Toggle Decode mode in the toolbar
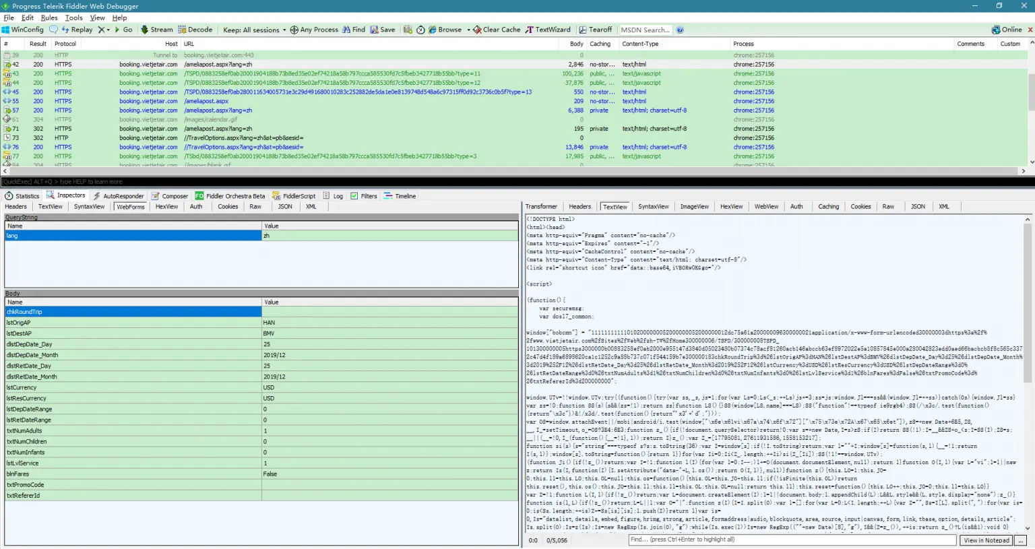This screenshot has width=1035, height=549. [x=195, y=30]
